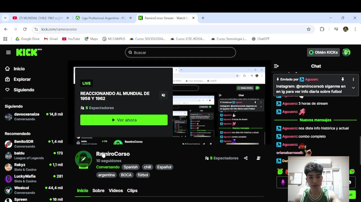Image resolution: width=361 pixels, height=202 pixels.
Task: Click the Obtén KICKs button
Action: click(x=323, y=52)
